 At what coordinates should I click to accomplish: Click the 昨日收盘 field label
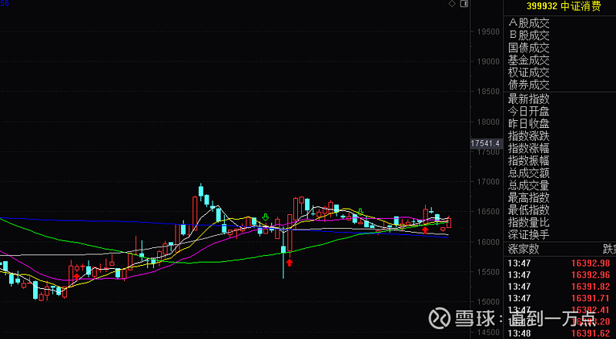click(x=528, y=123)
